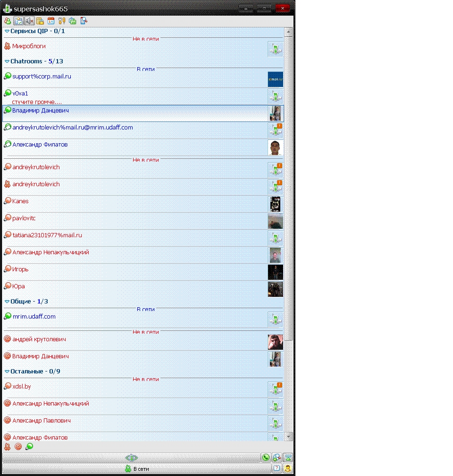Select the v0va1 contact

[143, 96]
